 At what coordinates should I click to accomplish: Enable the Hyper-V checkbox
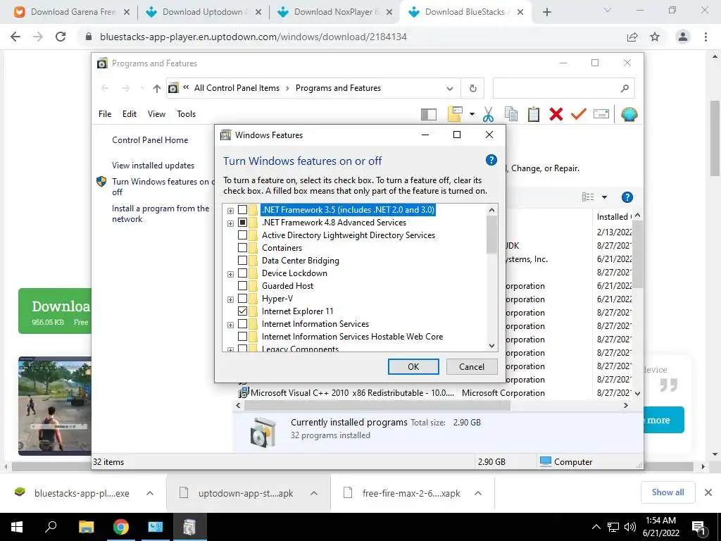pyautogui.click(x=242, y=299)
